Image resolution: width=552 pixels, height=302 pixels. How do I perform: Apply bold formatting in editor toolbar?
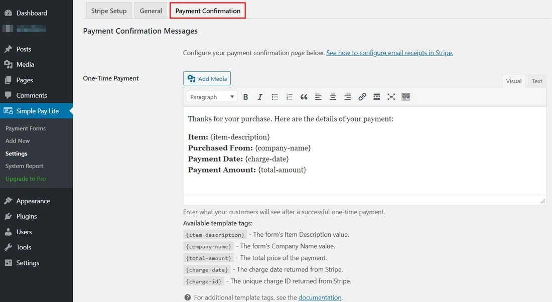pos(245,97)
